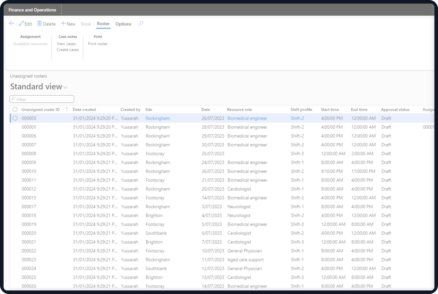Click Cardiologist role in row 000012

[239, 189]
